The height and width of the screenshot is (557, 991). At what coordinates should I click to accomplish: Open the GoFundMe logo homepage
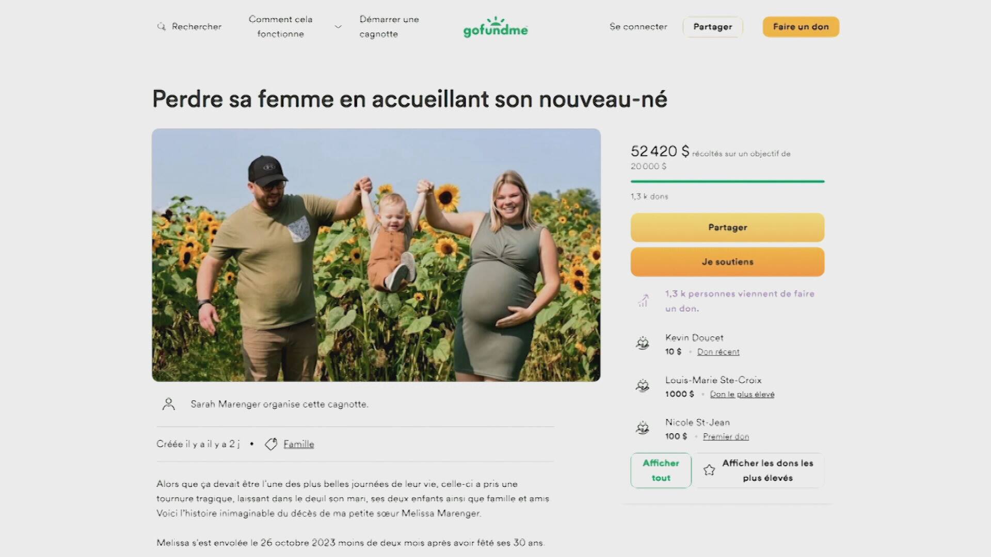click(x=495, y=27)
